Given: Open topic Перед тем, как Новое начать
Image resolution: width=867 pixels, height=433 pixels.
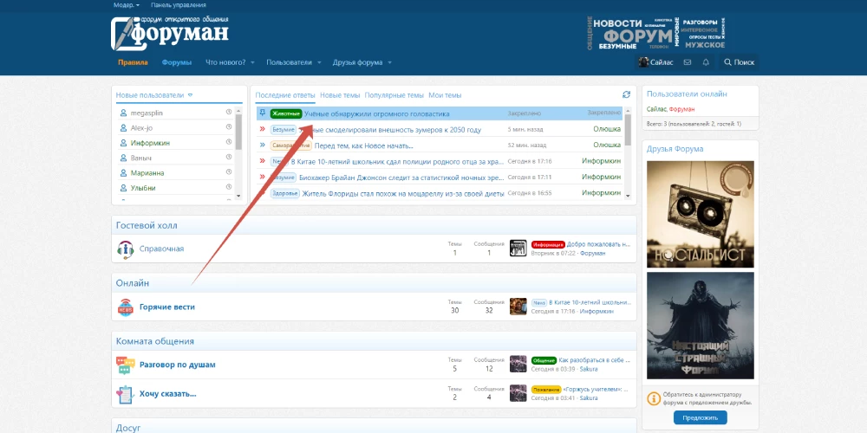Looking at the screenshot, I should pos(364,145).
